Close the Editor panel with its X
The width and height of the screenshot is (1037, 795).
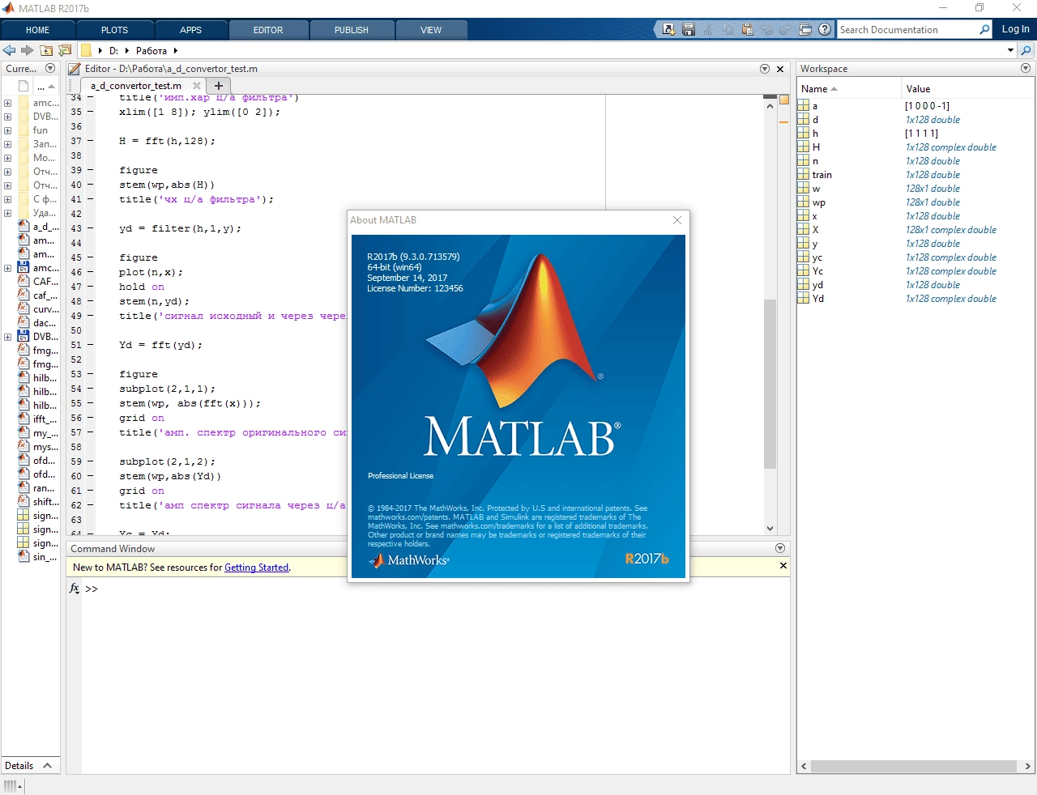tap(780, 69)
